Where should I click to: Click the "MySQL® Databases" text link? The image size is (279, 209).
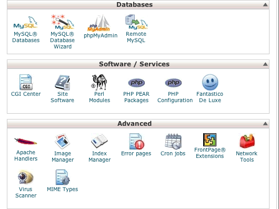click(x=26, y=37)
